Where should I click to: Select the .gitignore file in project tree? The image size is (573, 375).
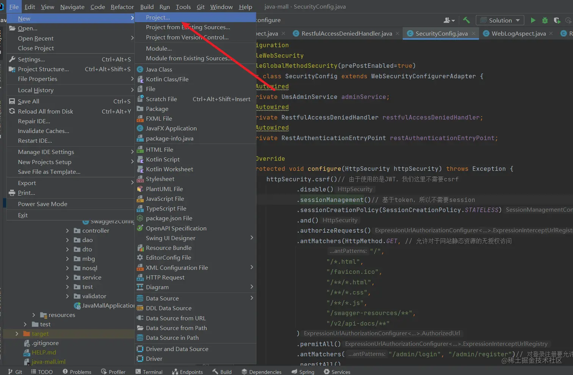[45, 343]
